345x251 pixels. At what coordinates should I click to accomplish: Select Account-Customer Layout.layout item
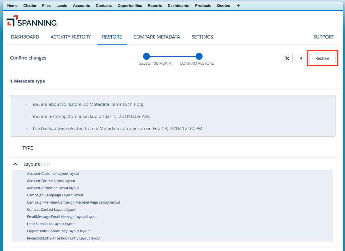coord(53,174)
